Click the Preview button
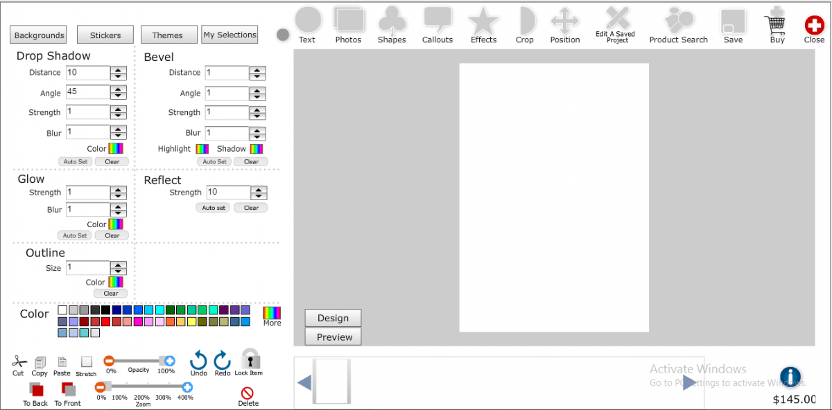832x410 pixels. coord(333,337)
